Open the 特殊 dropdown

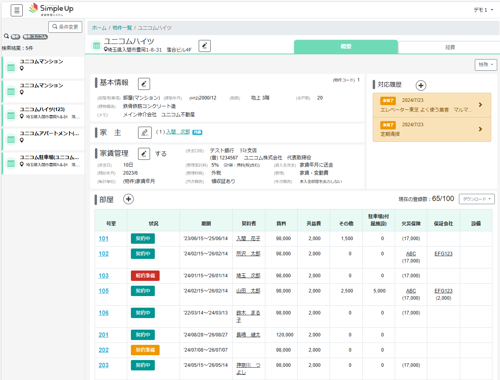[x=486, y=64]
